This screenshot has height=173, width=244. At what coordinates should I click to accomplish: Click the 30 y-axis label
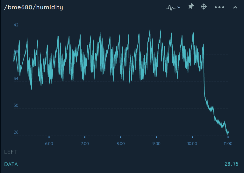[x=16, y=106]
